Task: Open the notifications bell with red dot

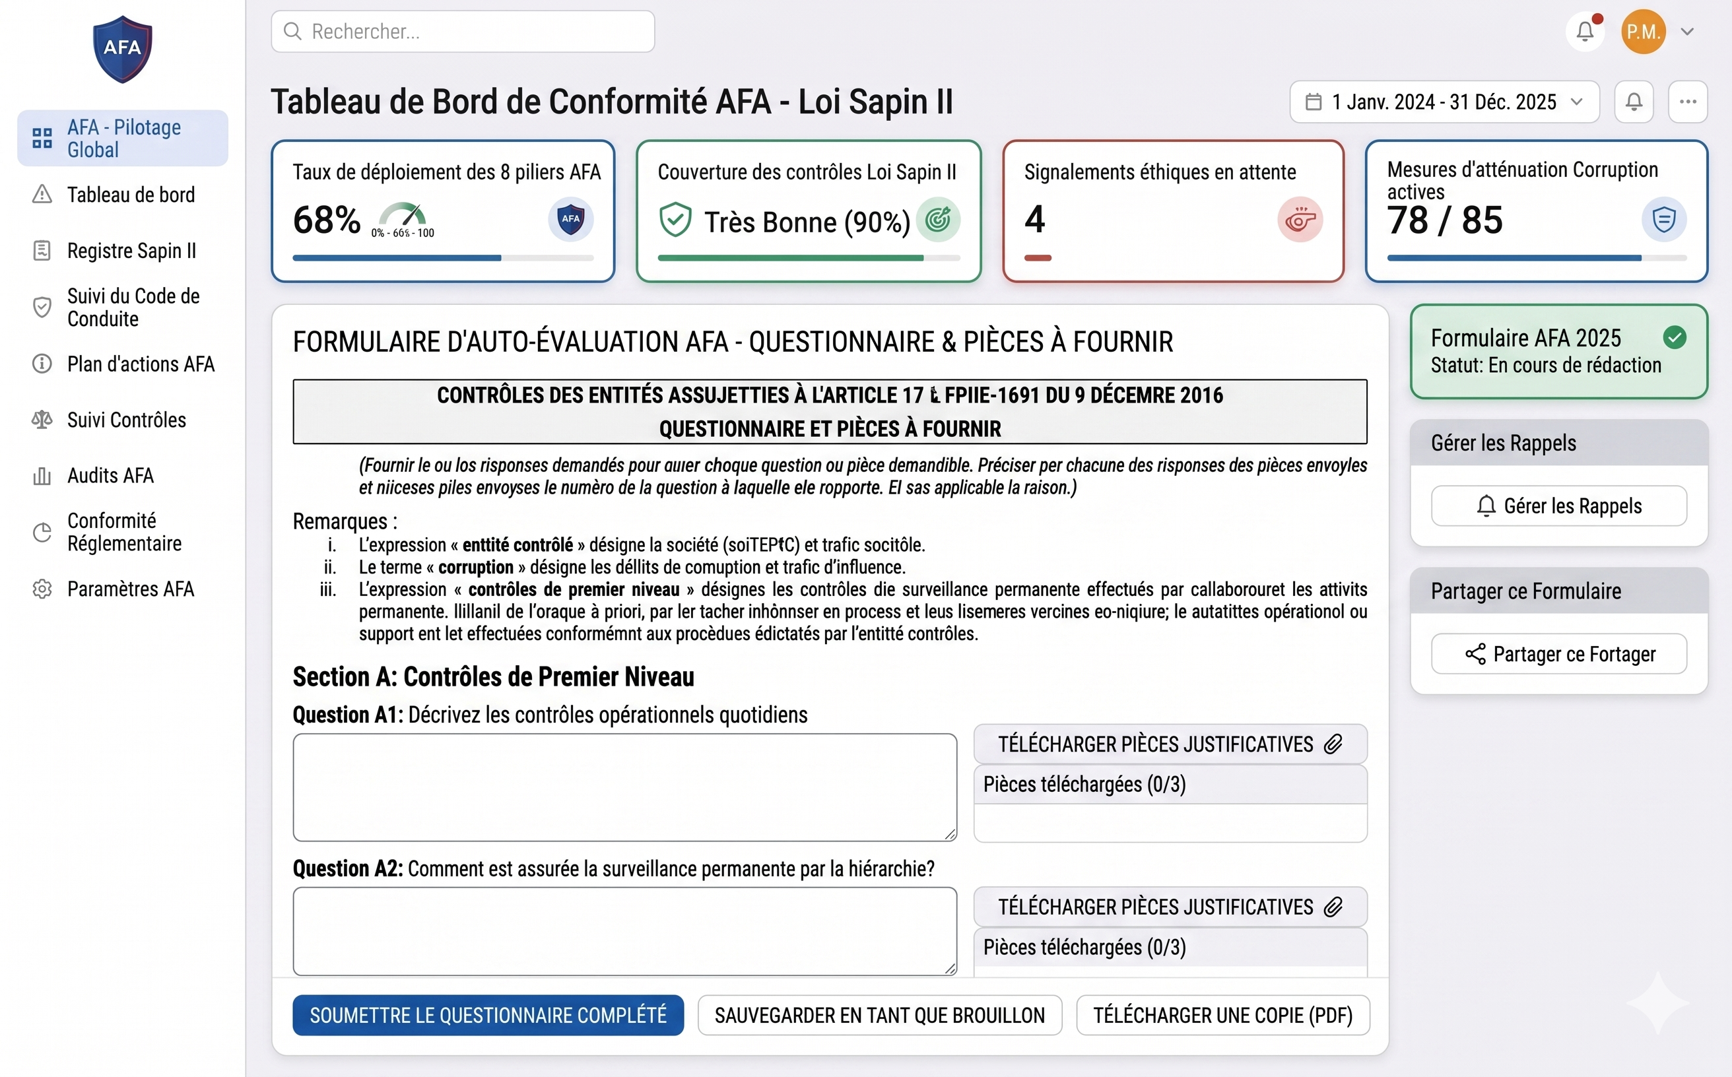Action: coord(1585,31)
